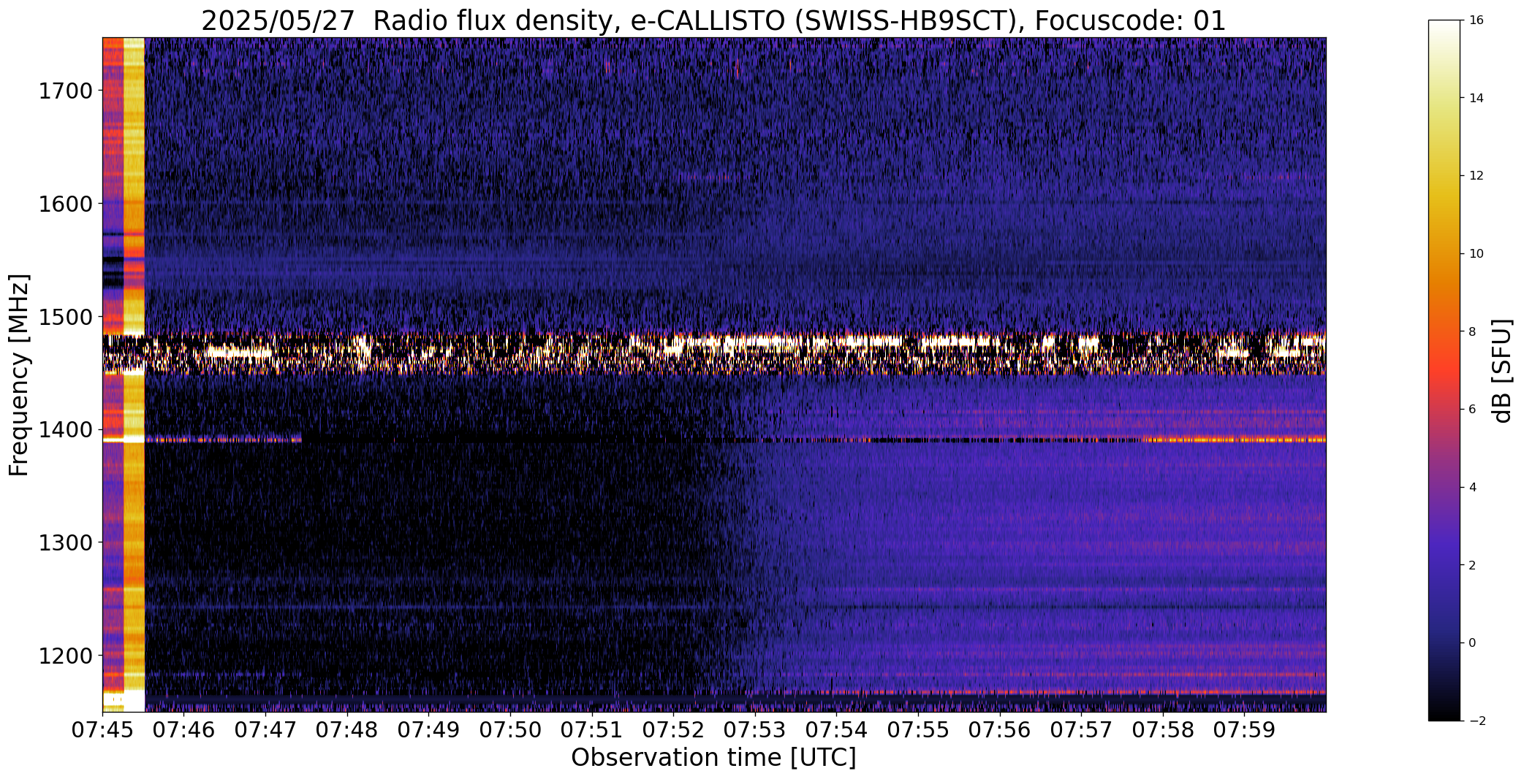Click the 07:45 time tick label
Image resolution: width=1524 pixels, height=779 pixels.
[102, 729]
